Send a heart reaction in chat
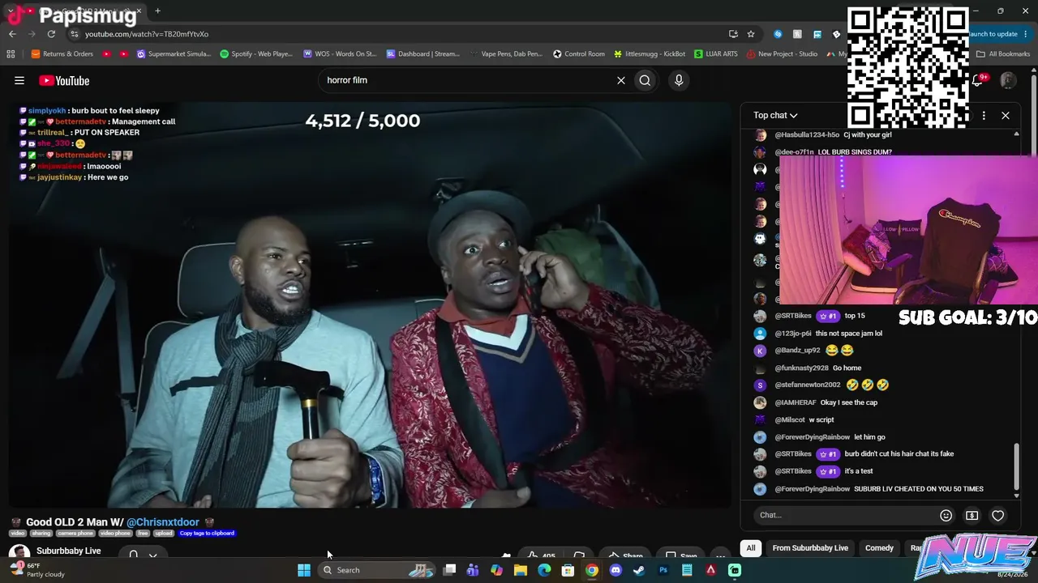Viewport: 1038px width, 583px height. [x=998, y=515]
